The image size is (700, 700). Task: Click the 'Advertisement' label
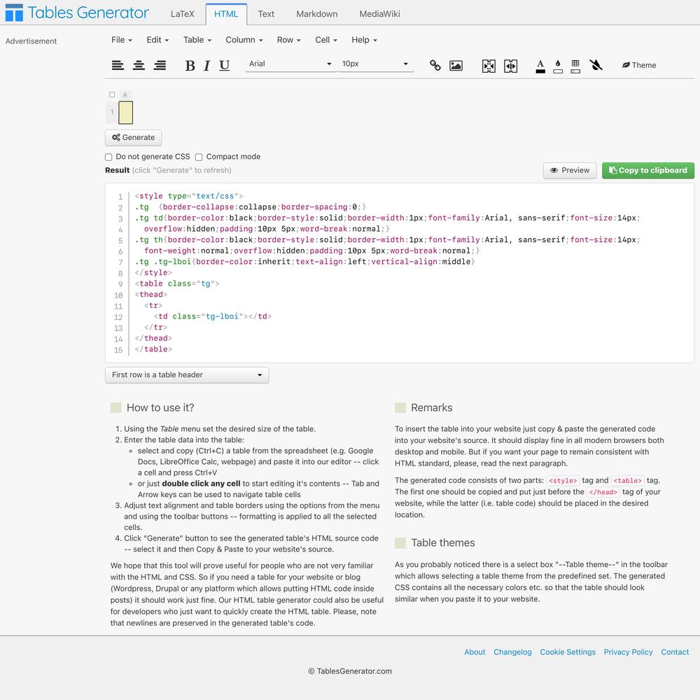pyautogui.click(x=31, y=41)
